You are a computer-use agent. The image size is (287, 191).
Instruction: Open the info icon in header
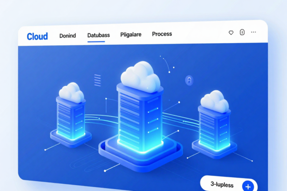242,32
